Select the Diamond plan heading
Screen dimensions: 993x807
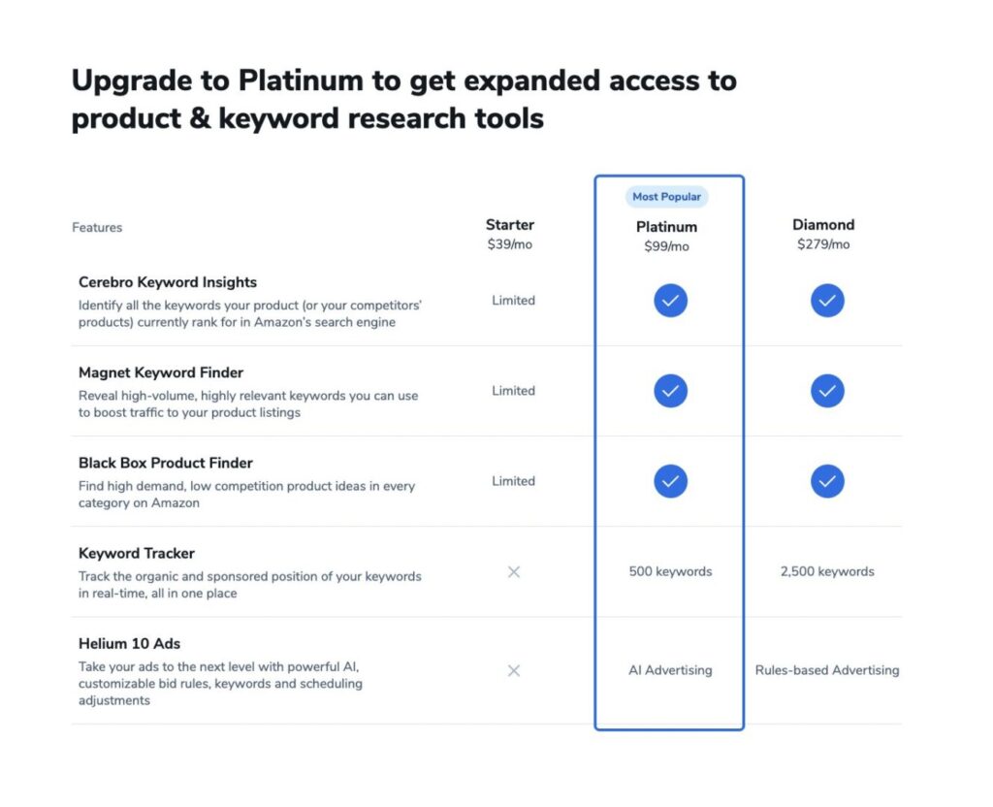click(x=823, y=225)
